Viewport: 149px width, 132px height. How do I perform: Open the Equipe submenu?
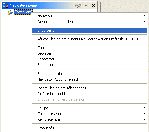[89, 108]
